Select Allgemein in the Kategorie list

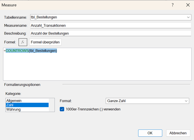(14, 101)
